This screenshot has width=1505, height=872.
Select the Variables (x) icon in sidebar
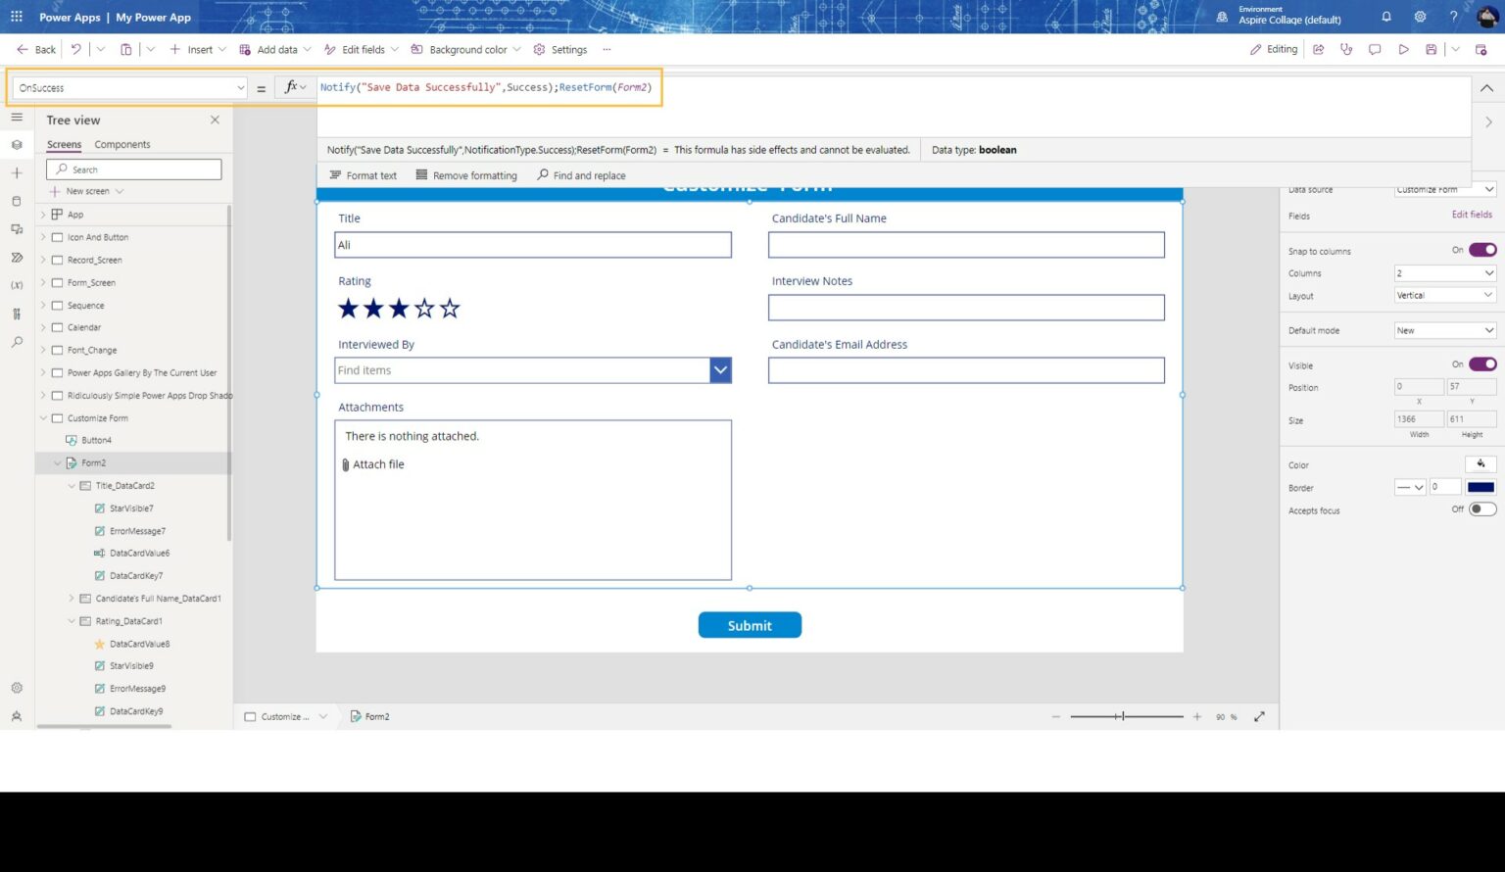[17, 284]
